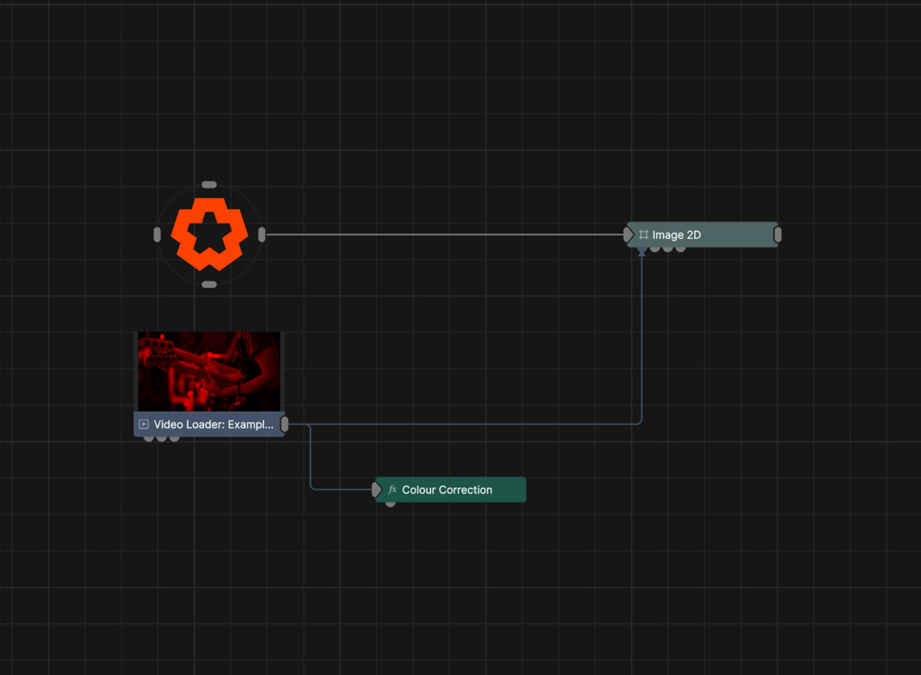Click the Video Loader right output port
The width and height of the screenshot is (921, 675).
(x=284, y=424)
